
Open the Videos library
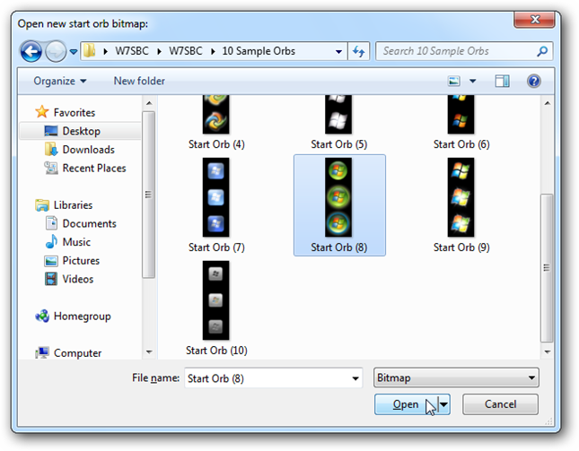coord(77,279)
